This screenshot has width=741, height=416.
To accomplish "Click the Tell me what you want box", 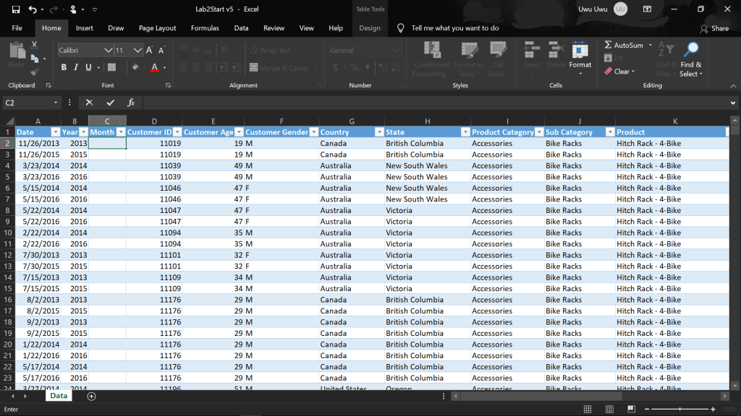I will pos(454,28).
